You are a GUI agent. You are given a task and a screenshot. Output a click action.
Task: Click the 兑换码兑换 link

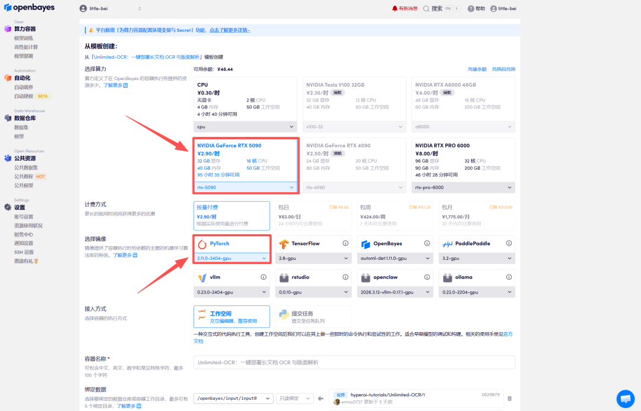tap(503, 69)
